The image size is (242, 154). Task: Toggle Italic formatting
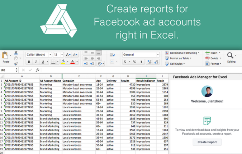pos(36,62)
